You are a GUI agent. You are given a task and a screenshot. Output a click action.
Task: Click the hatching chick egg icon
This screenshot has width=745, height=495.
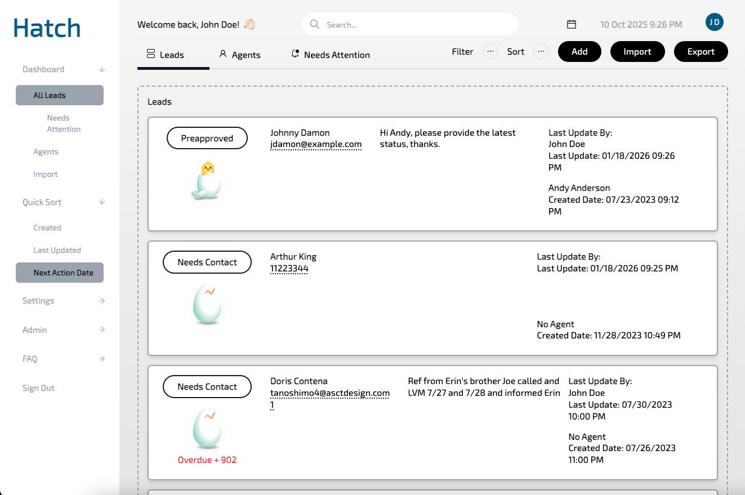click(207, 181)
